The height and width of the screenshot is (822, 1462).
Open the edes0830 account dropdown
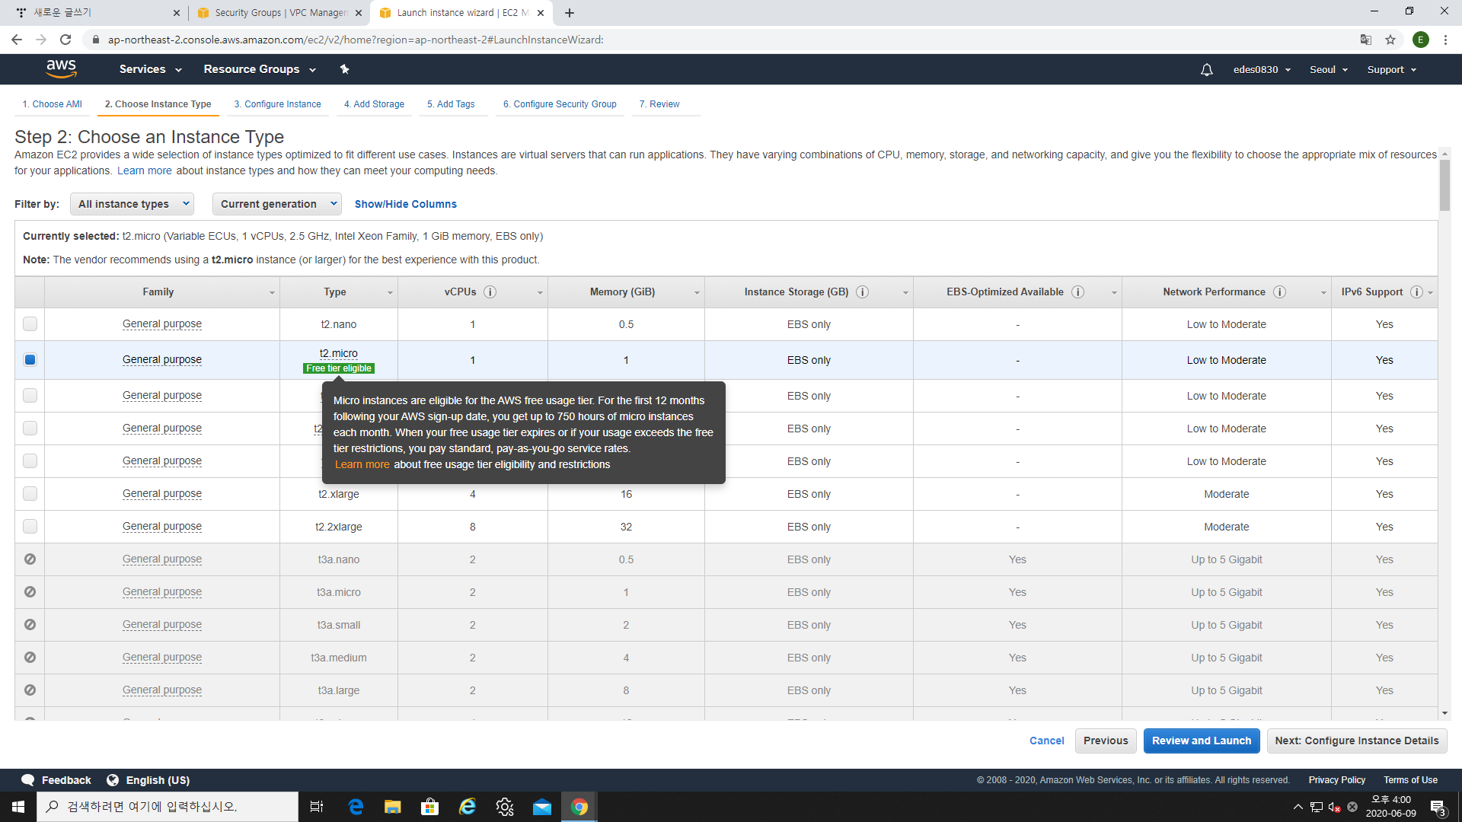pyautogui.click(x=1262, y=69)
